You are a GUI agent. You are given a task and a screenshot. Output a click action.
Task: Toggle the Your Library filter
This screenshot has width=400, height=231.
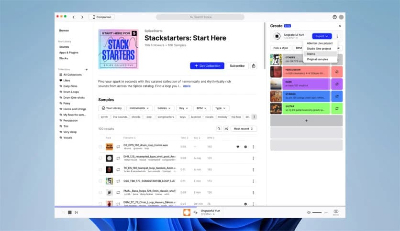[112, 108]
